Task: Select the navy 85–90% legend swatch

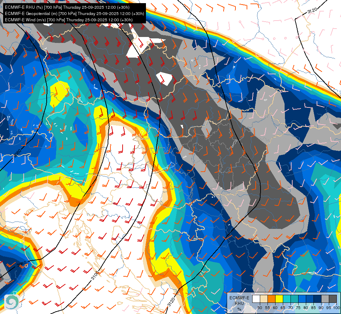Action: pyautogui.click(x=318, y=299)
